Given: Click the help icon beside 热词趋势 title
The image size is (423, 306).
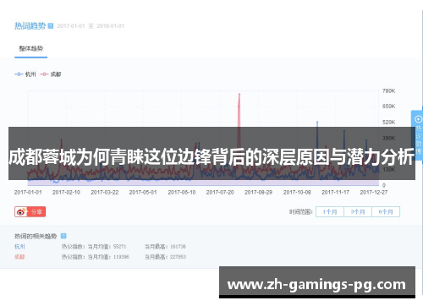Looking at the screenshot, I should (x=51, y=26).
